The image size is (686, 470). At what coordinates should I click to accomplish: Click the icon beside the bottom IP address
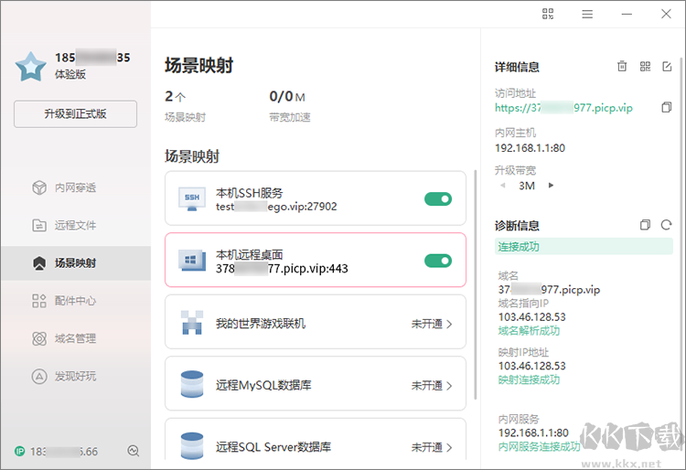coord(134,451)
